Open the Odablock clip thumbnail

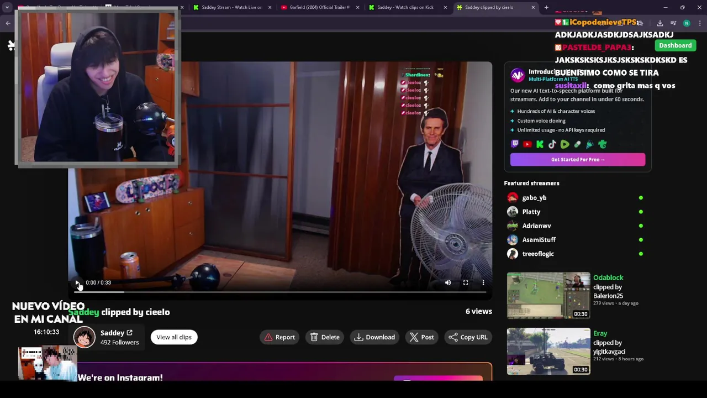click(548, 296)
